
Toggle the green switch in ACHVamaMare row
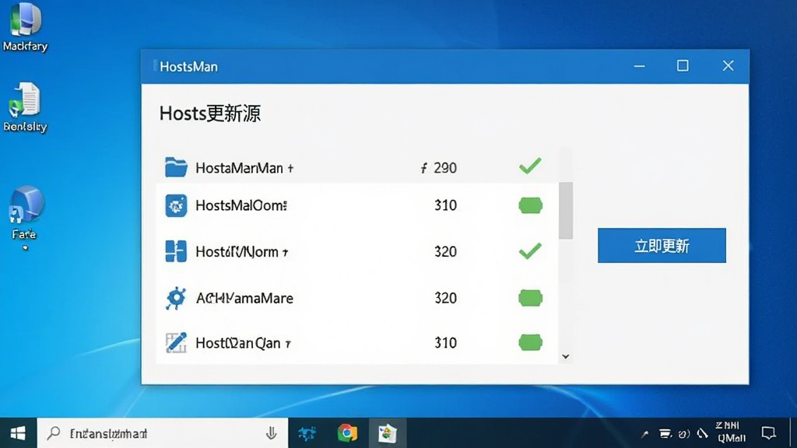(x=530, y=298)
